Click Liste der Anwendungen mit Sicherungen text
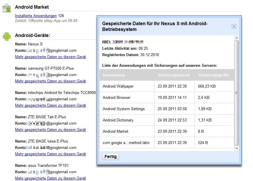The width and height of the screenshot is (253, 181). point(159,66)
